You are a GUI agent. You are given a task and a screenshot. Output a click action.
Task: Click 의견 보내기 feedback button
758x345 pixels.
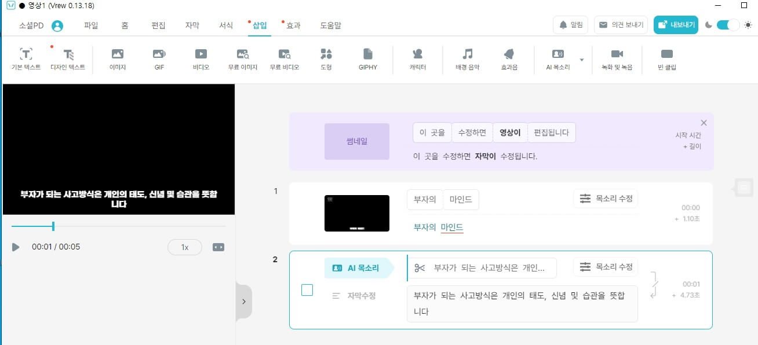click(621, 25)
